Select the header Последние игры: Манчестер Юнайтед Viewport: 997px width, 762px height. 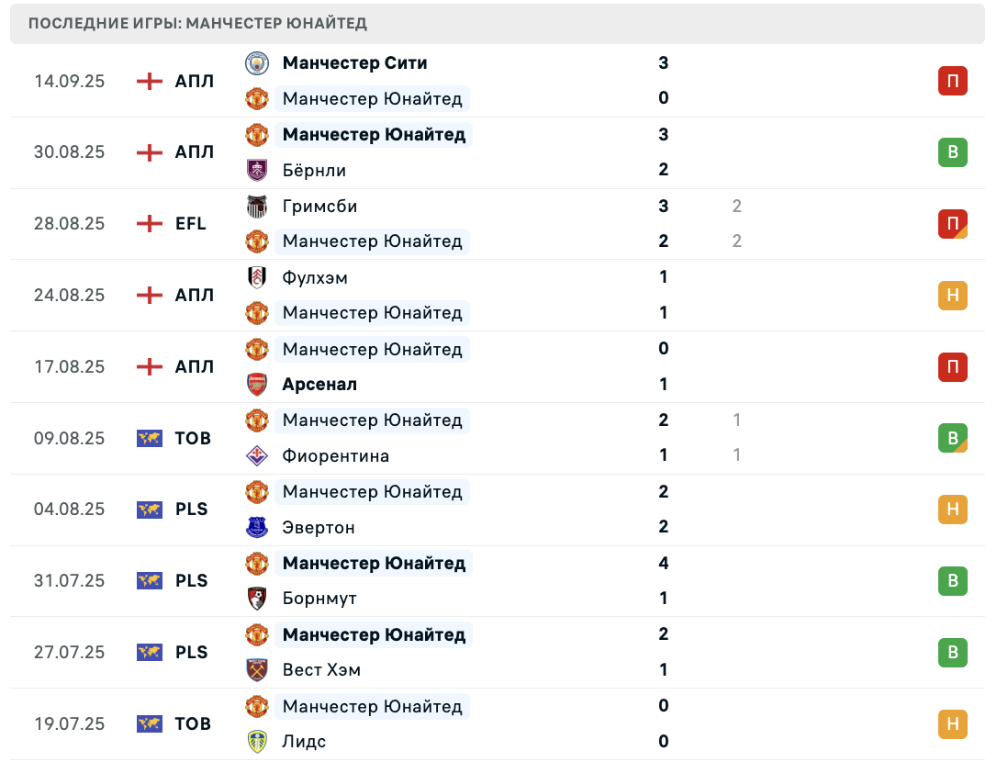click(x=197, y=24)
